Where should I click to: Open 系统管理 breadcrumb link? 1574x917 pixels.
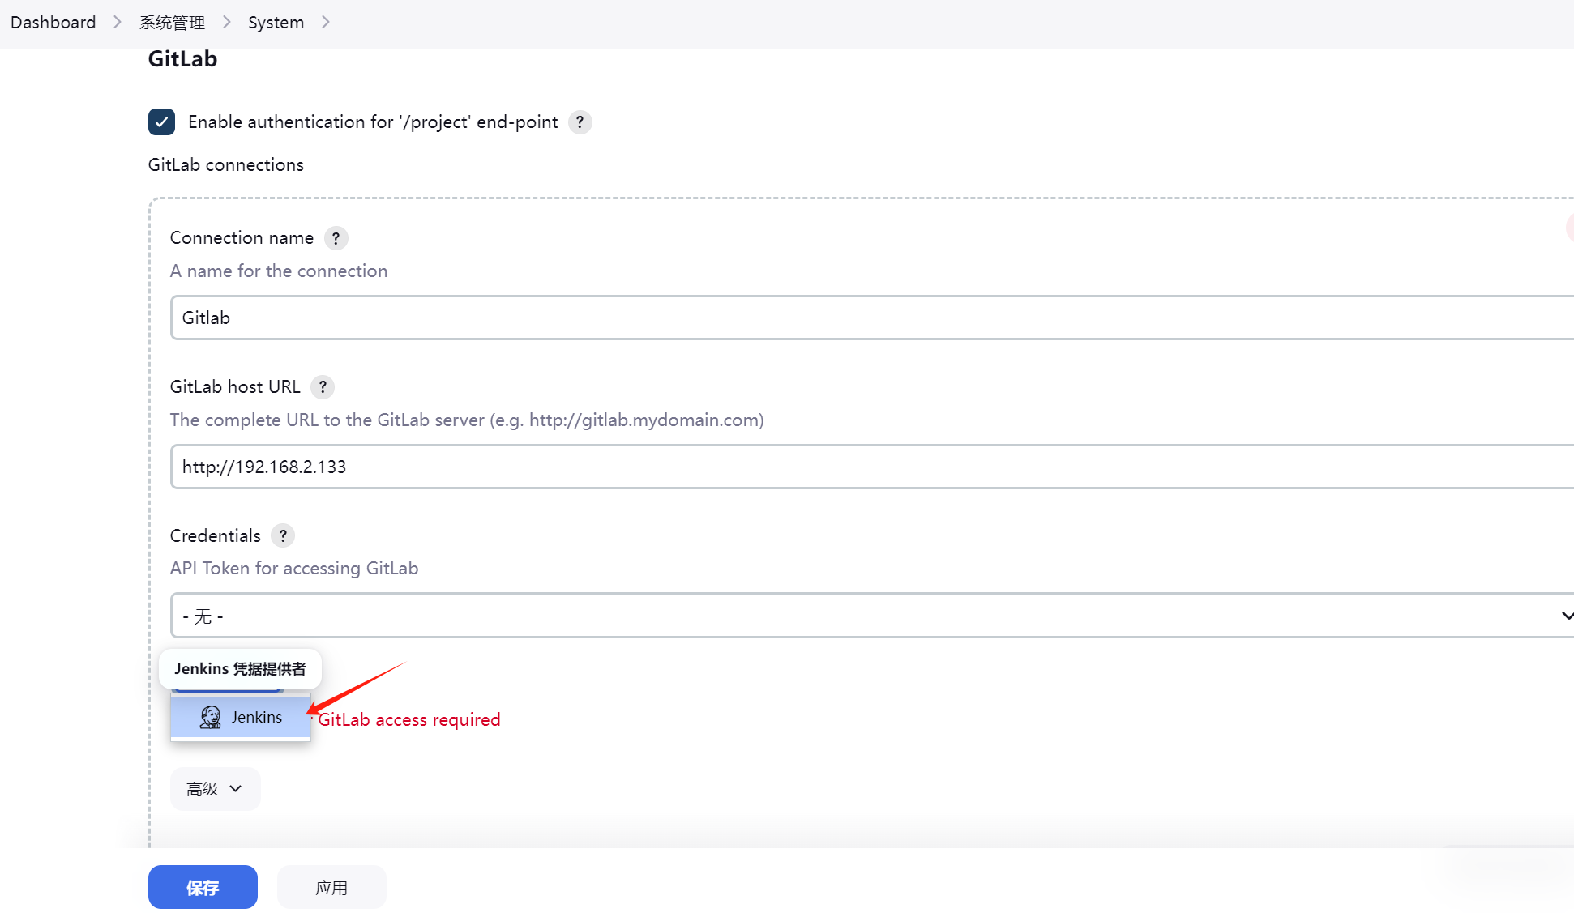click(172, 23)
